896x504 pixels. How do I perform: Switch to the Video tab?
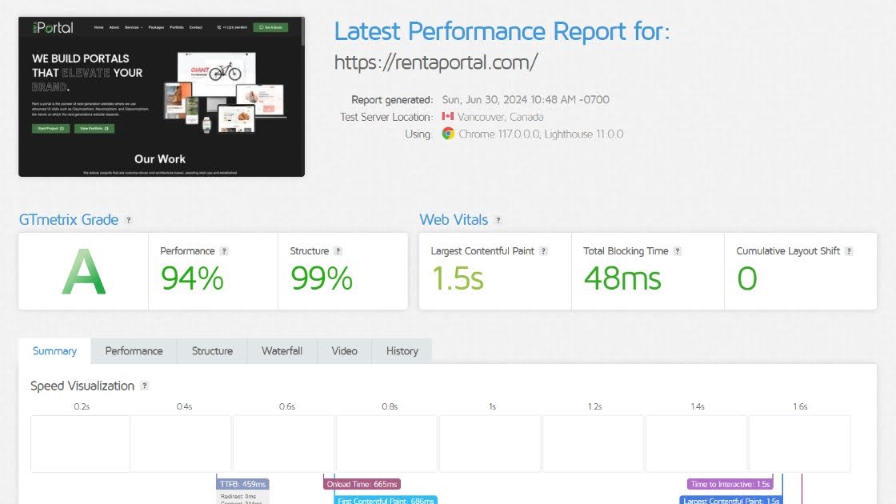click(x=344, y=351)
